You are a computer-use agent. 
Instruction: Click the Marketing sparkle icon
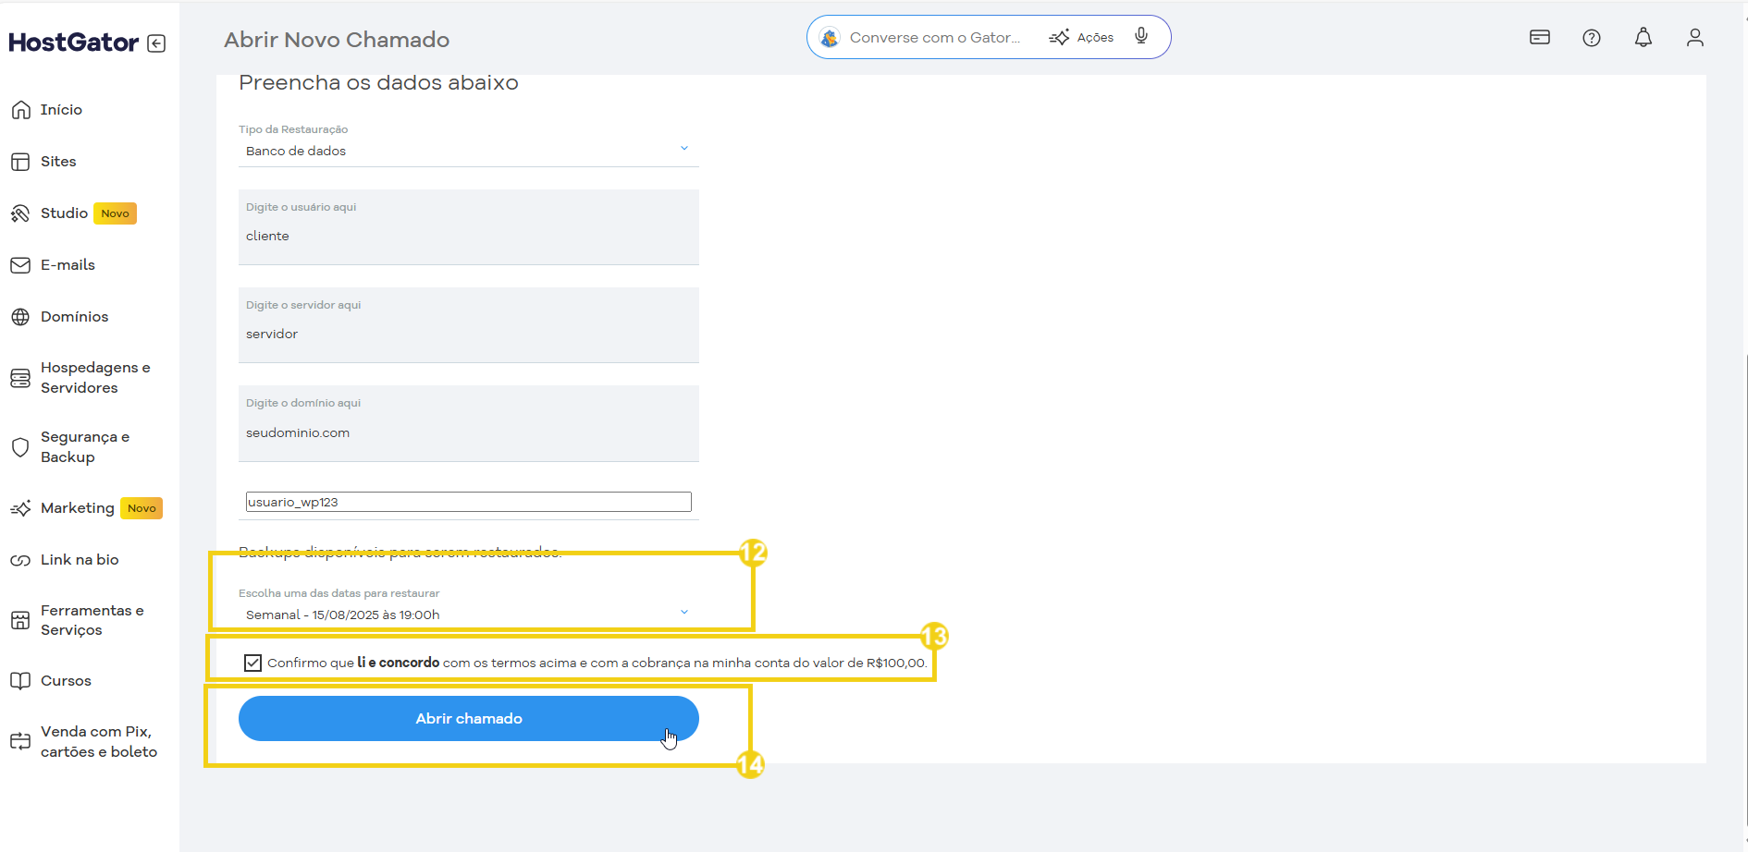tap(20, 508)
